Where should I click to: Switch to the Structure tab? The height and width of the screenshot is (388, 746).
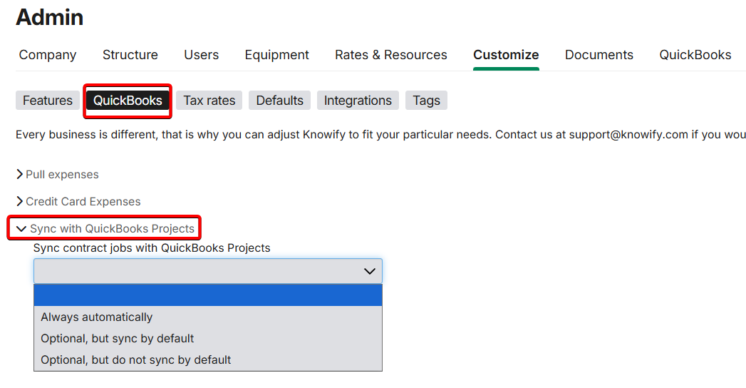[130, 55]
